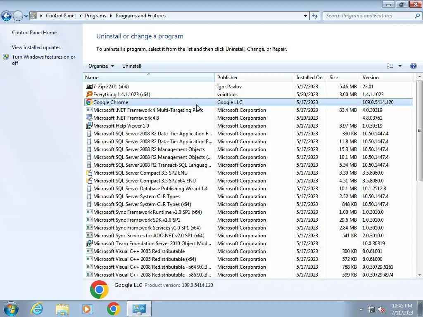423x317 pixels.
Task: Open Turn Windows features on or off
Action: click(x=44, y=60)
